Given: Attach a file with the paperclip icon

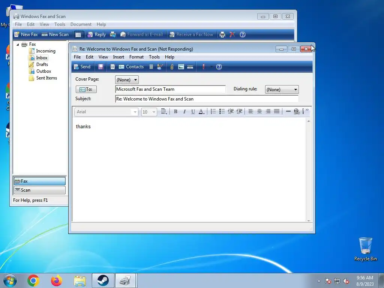Looking at the screenshot, I should 172,67.
